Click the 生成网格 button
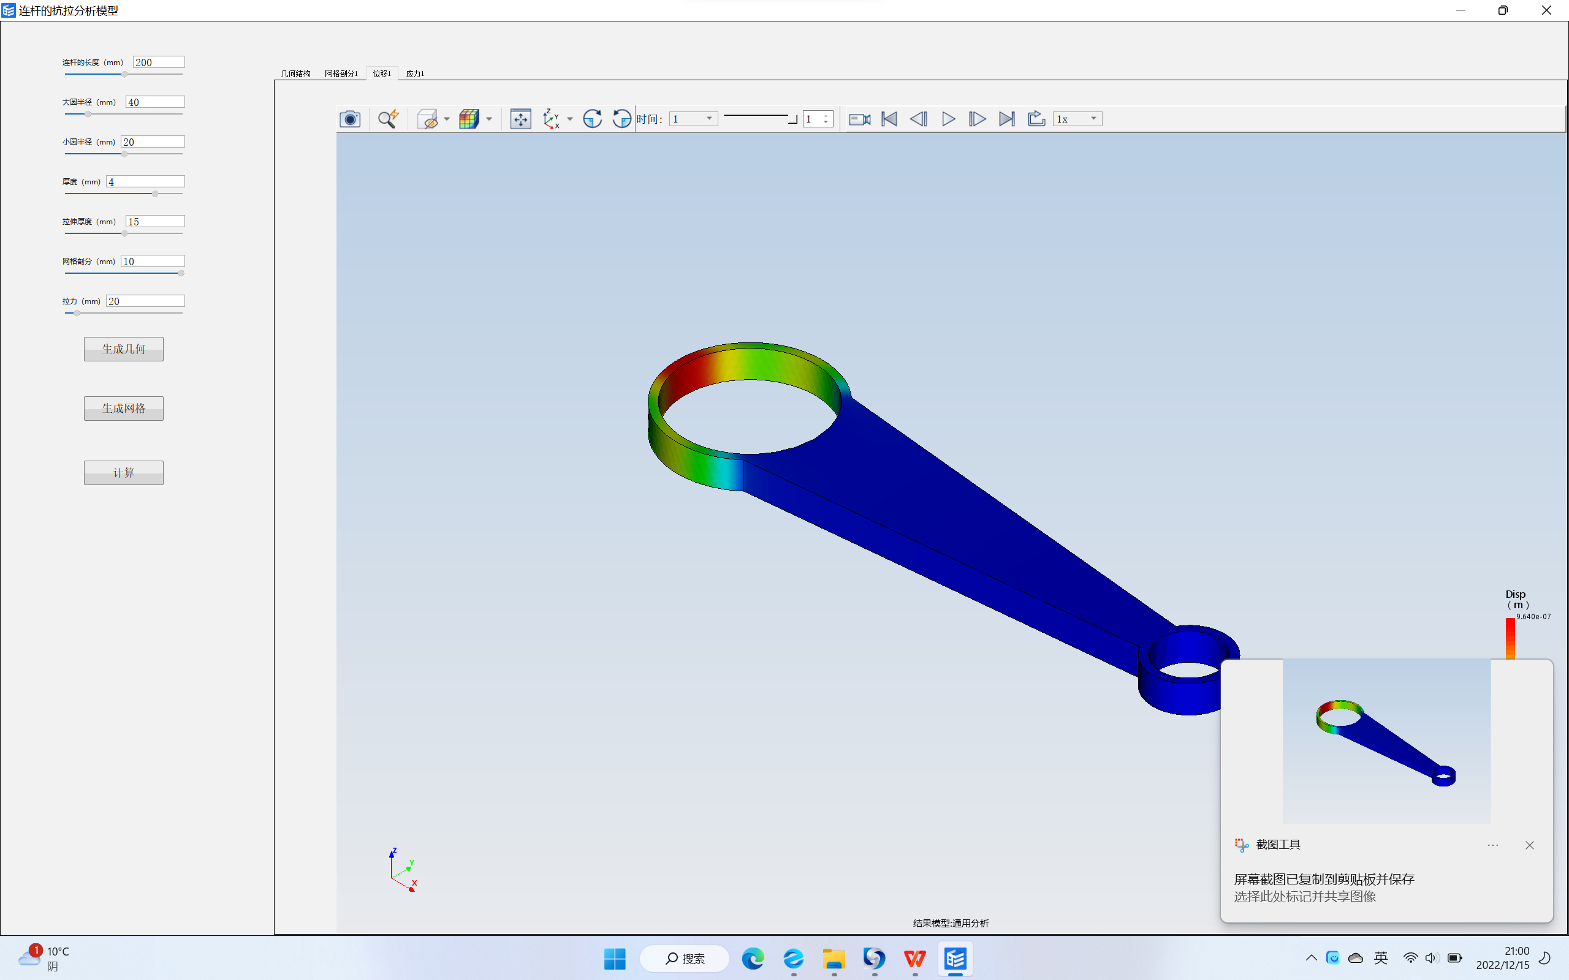 (124, 409)
